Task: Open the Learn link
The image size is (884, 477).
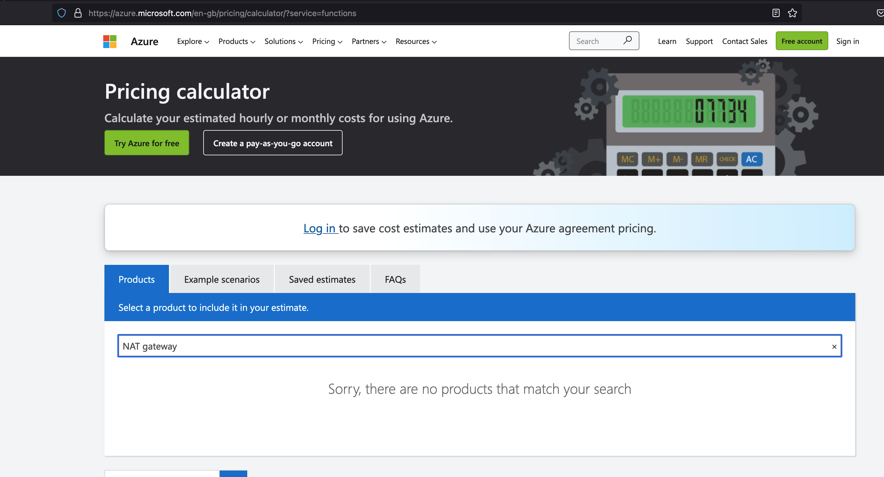Action: pos(667,41)
